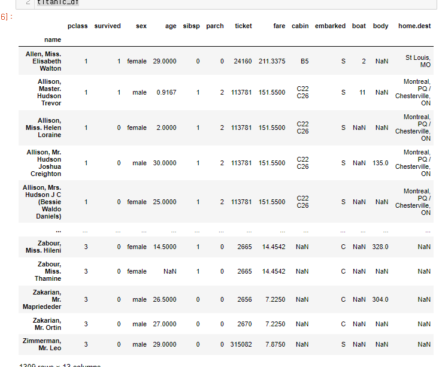Select row Zabour, Miss. Thamine
Viewport: 439px width, 367px height.
226,271
